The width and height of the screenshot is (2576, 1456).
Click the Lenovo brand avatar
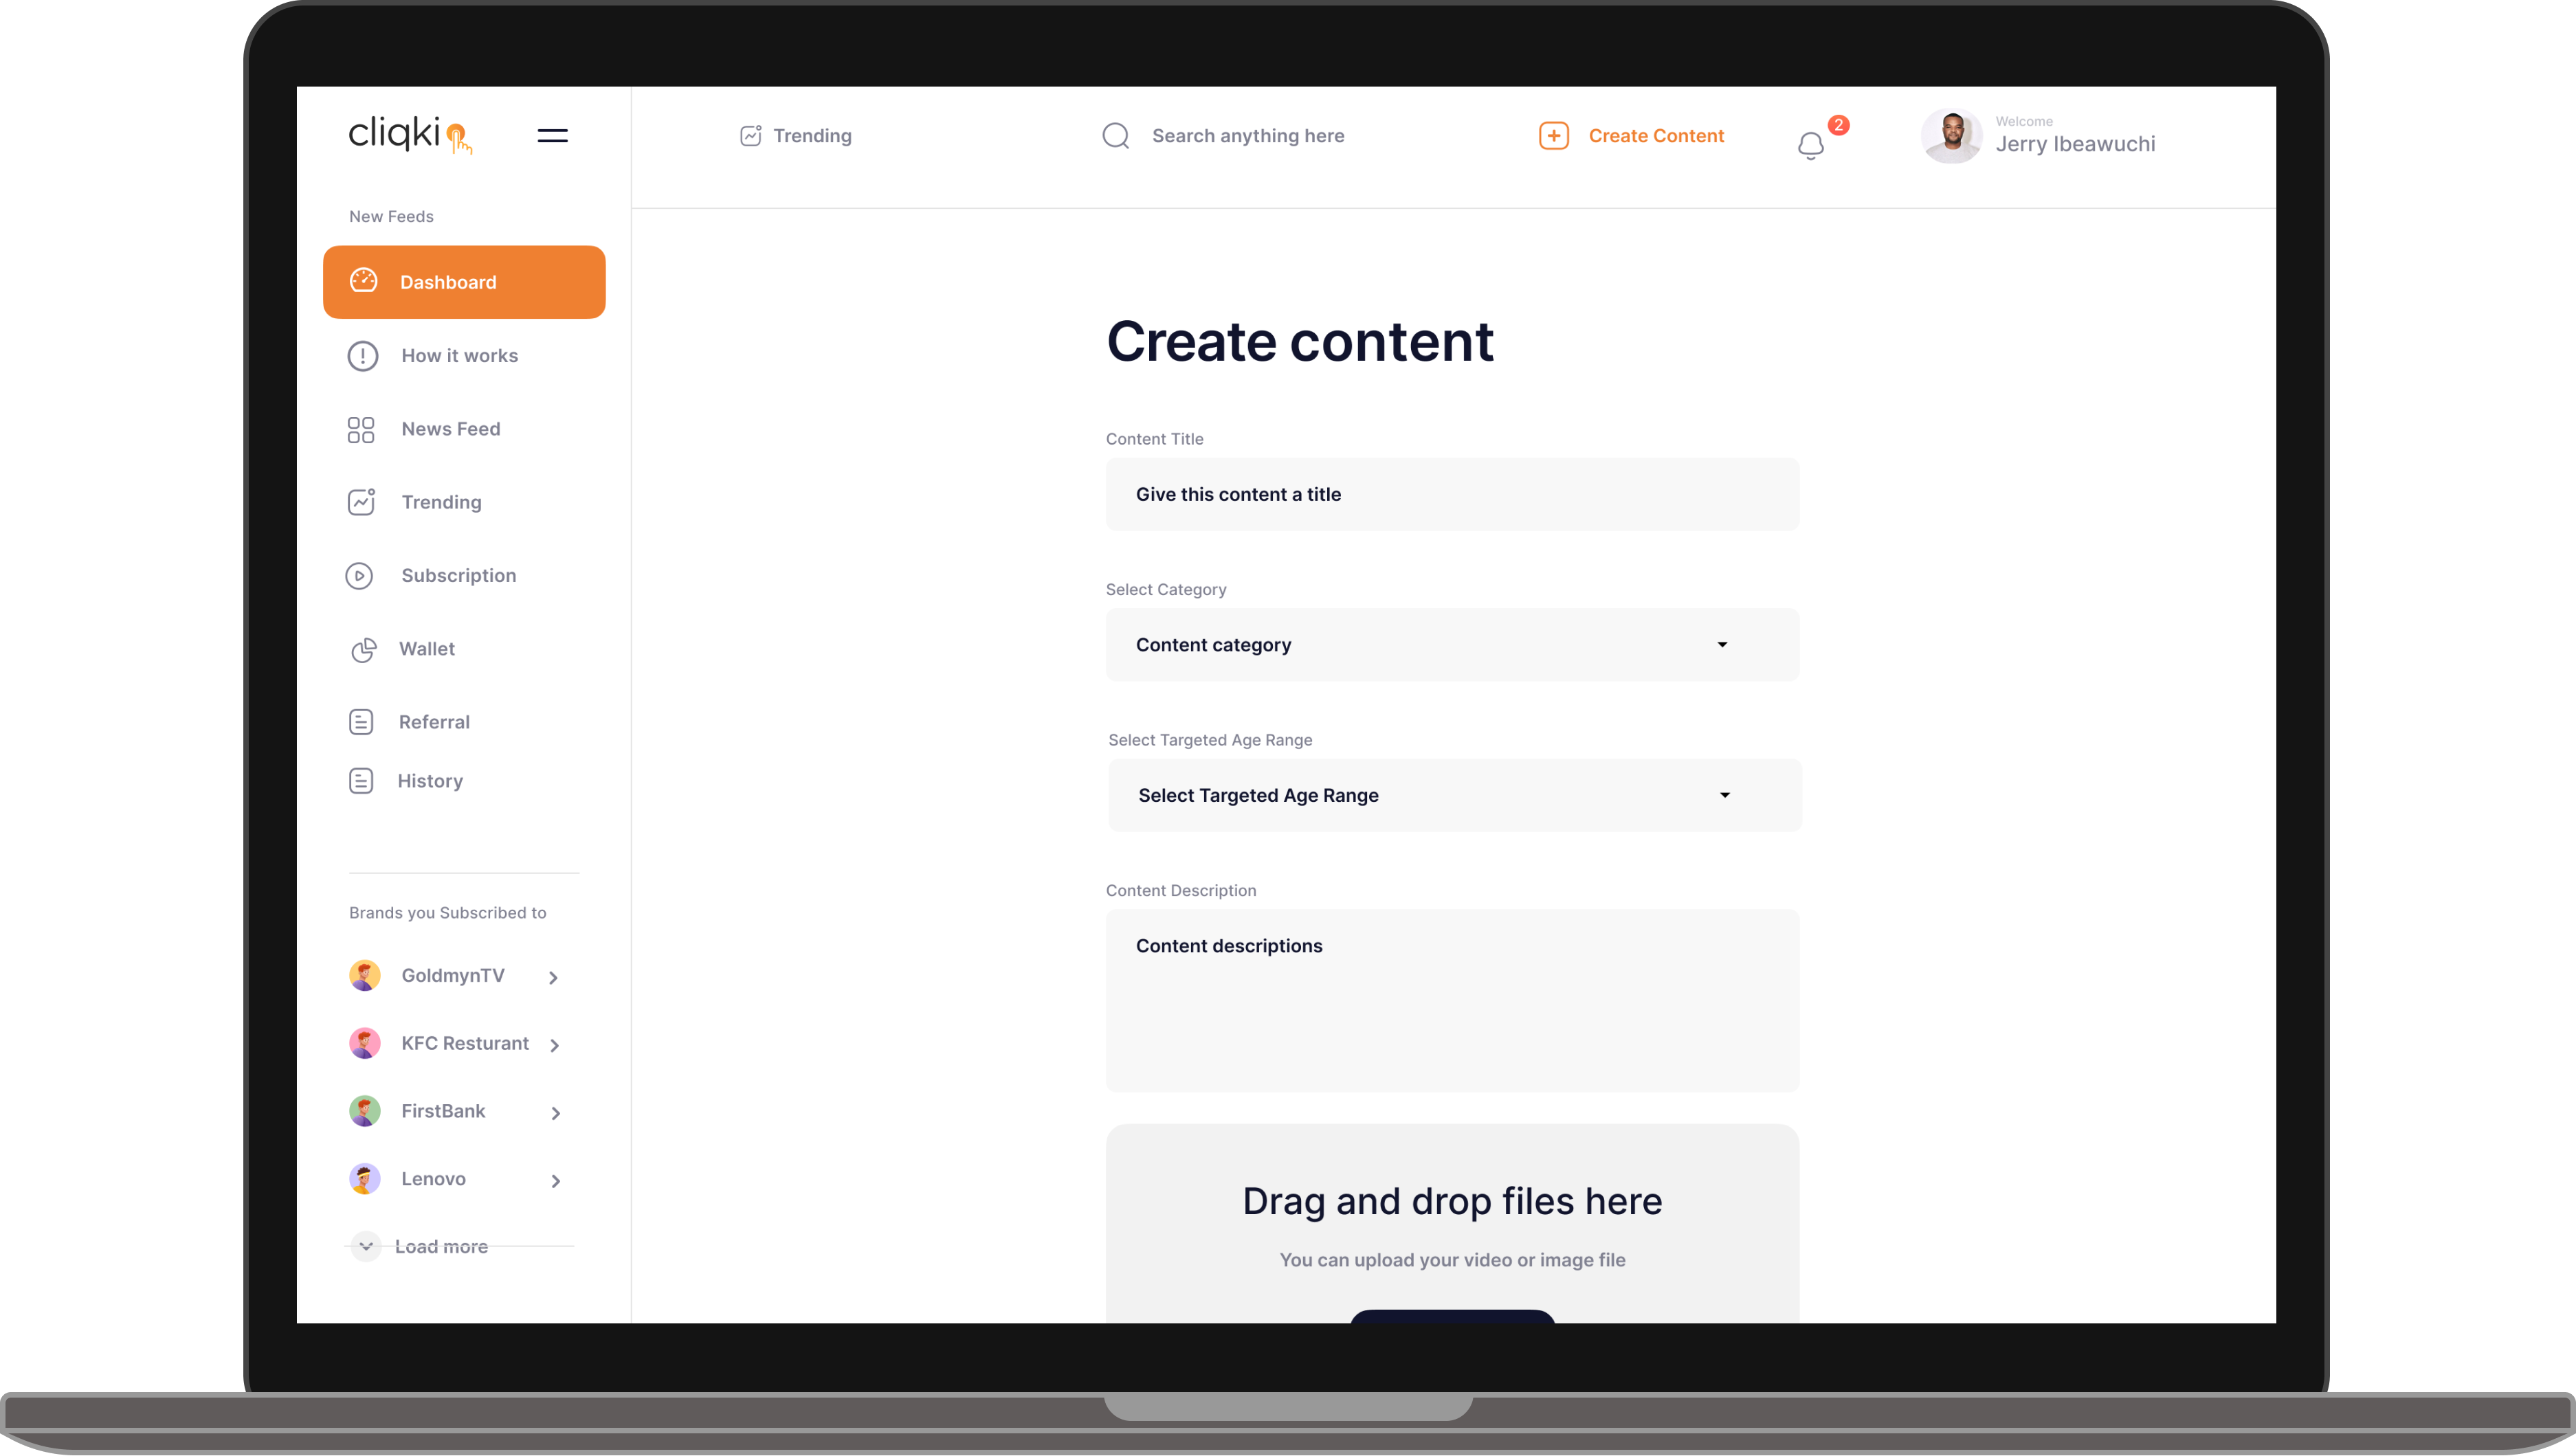(365, 1179)
